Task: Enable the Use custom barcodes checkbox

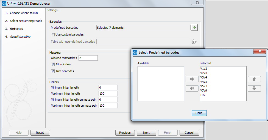Action: [x=53, y=35]
